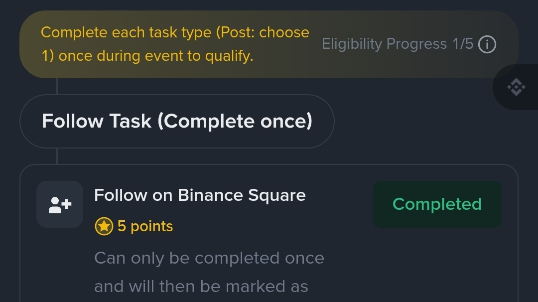Open the Follow on Binance Square task title
The image size is (538, 302).
(199, 195)
